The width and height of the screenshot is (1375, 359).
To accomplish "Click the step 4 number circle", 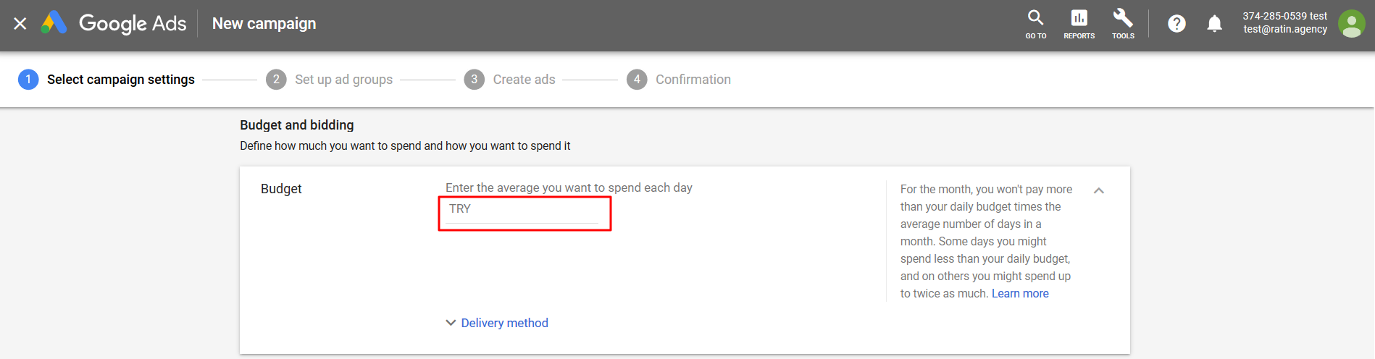I will coord(637,80).
